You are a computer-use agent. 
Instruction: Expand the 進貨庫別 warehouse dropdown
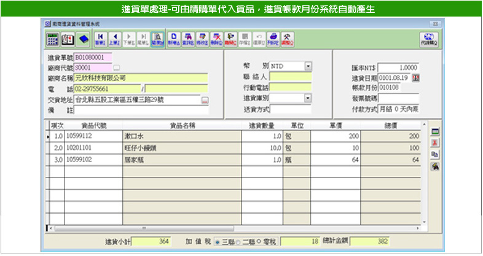[308, 98]
